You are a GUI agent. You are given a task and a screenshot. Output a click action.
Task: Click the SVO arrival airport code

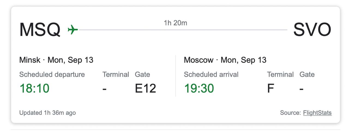tap(312, 29)
